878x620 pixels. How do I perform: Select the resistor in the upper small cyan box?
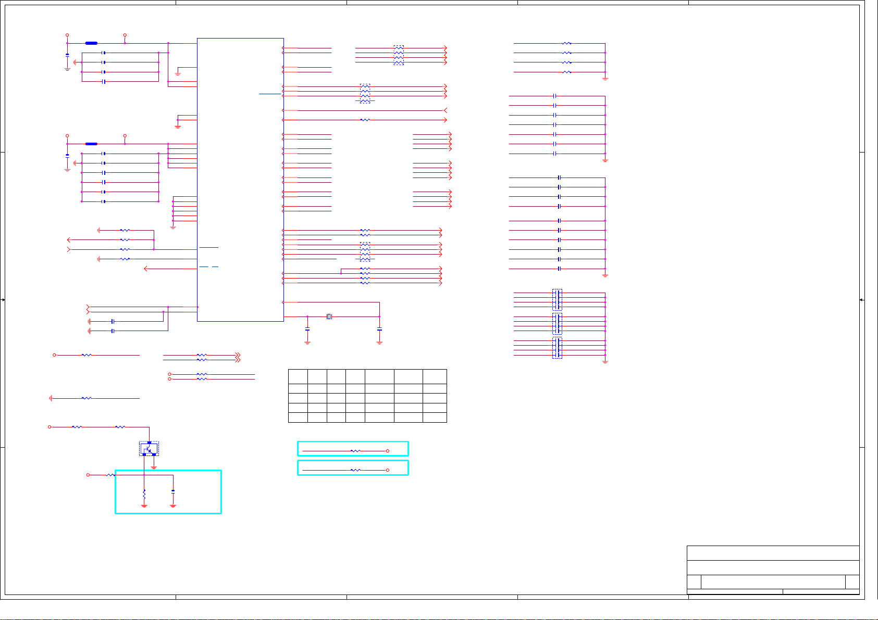point(355,451)
